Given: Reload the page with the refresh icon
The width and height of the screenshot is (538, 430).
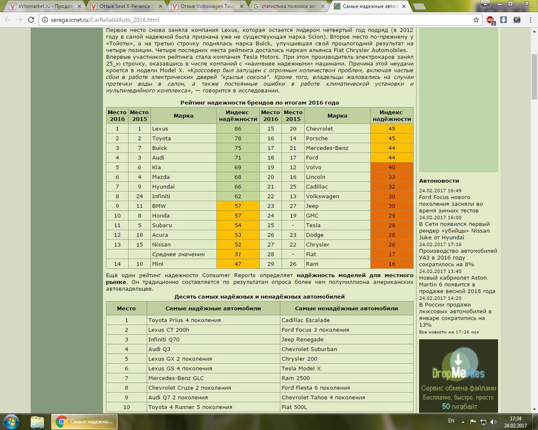Looking at the screenshot, I should [x=31, y=20].
